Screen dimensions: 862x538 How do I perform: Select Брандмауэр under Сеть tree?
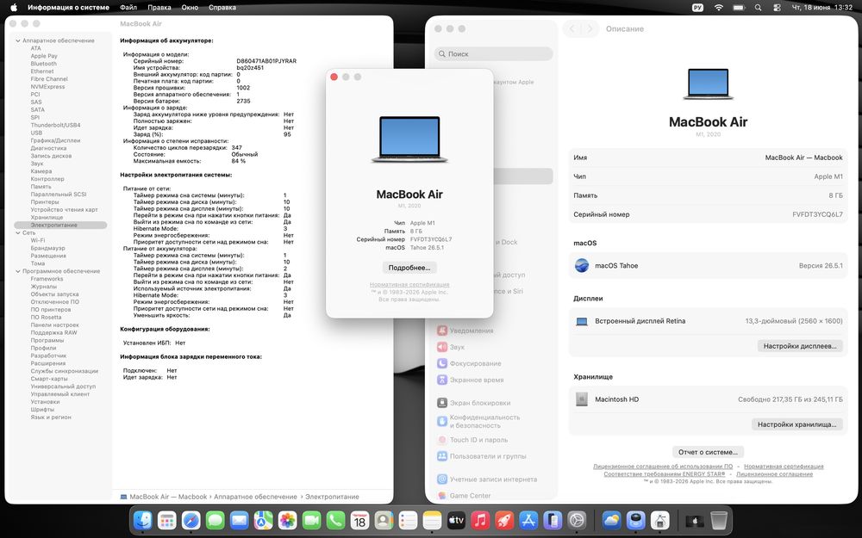point(47,248)
